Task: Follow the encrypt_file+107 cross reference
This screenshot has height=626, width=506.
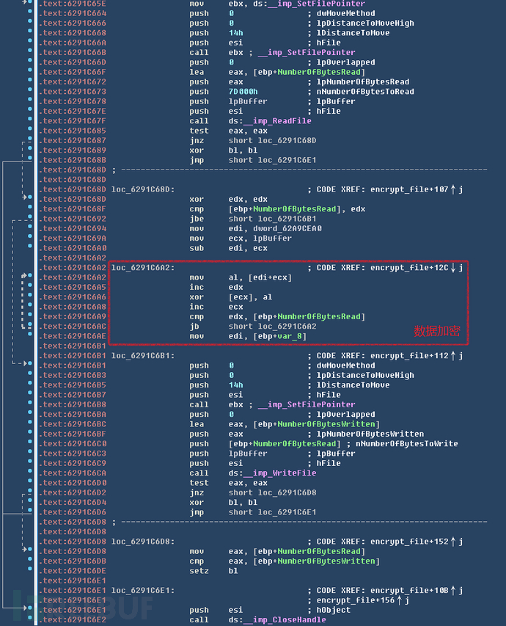Action: pyautogui.click(x=409, y=189)
